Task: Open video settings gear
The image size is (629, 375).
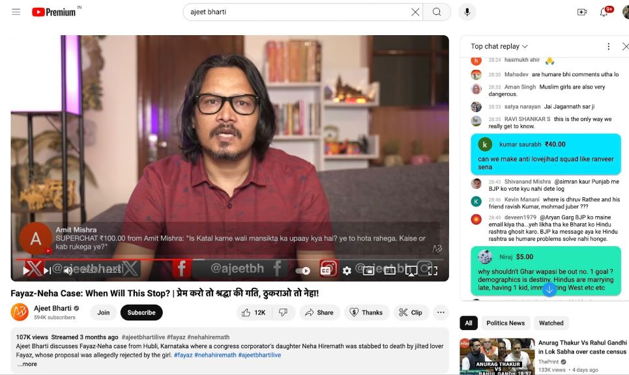Action: coord(347,270)
